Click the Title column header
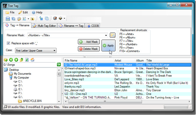Screen dimensions: 196x115 point(168,60)
